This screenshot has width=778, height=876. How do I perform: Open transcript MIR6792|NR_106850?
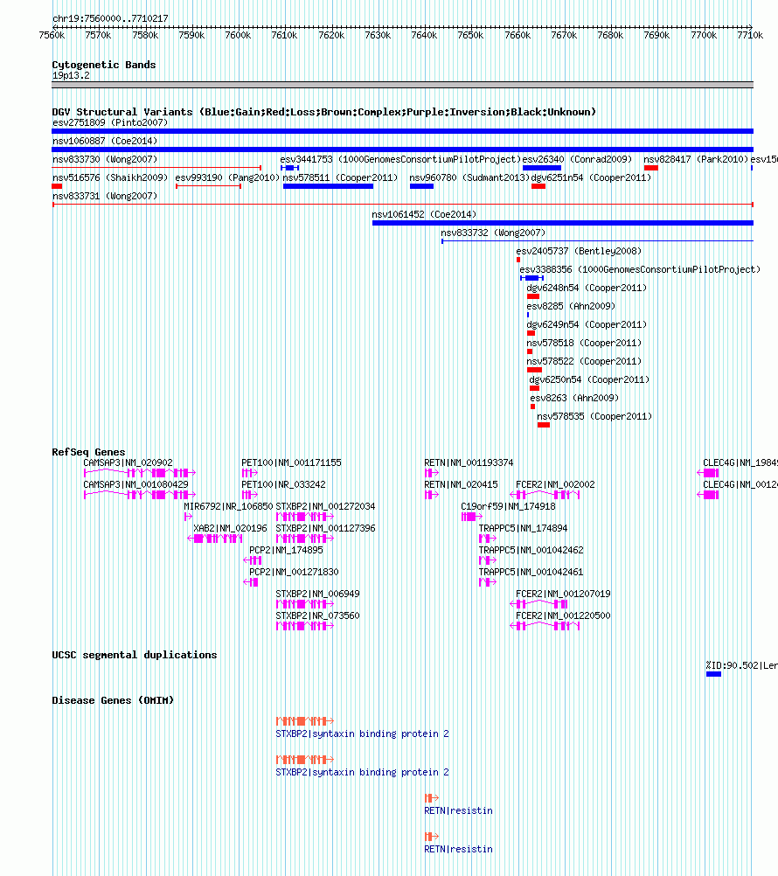click(228, 506)
